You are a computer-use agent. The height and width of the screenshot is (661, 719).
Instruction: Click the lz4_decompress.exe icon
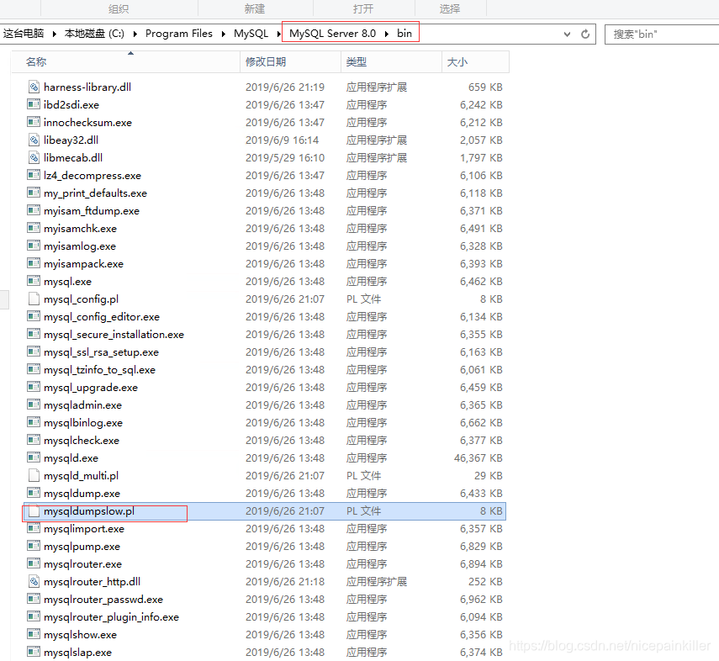[34, 175]
